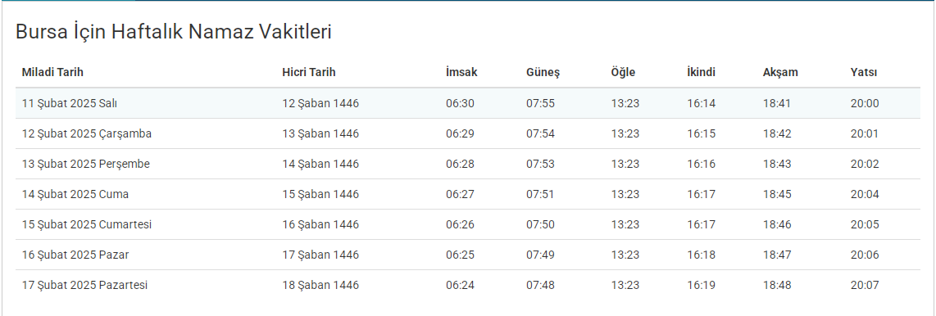Click the 12 Şaban 1446 hijri date
The image size is (936, 316).
tap(320, 103)
